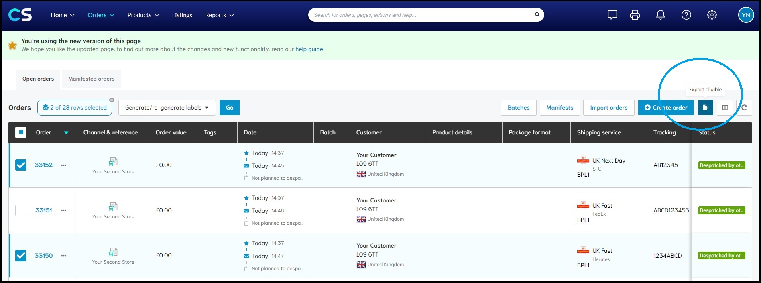Open the three-dot menu for order 33150
The image size is (761, 283).
click(63, 256)
